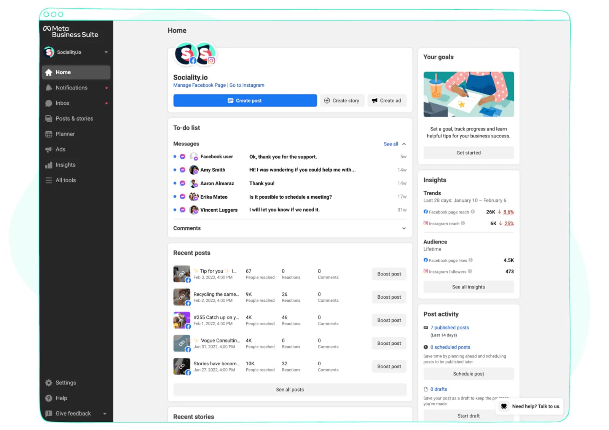Click Aaron Almaraz's avatar icon
Viewport: 609px width, 430px height.
(194, 183)
